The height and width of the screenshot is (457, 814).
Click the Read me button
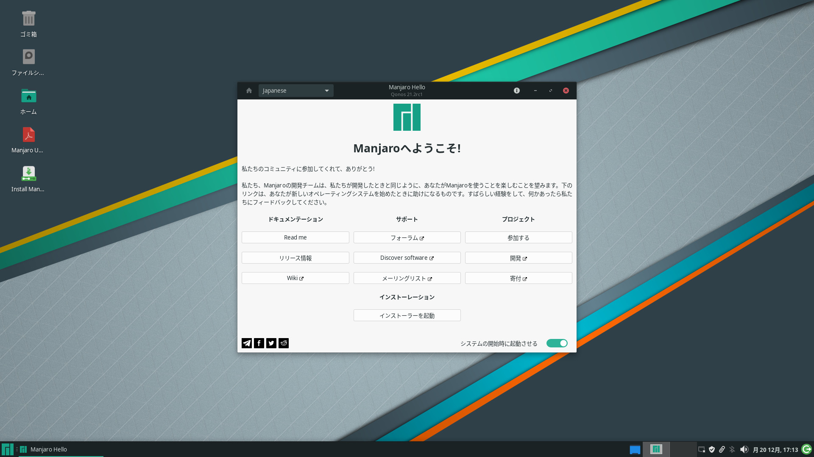295,237
